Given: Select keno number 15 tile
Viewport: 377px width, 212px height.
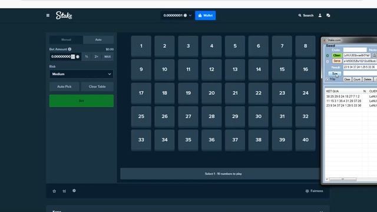Looking at the screenshot, I should click(282, 69).
